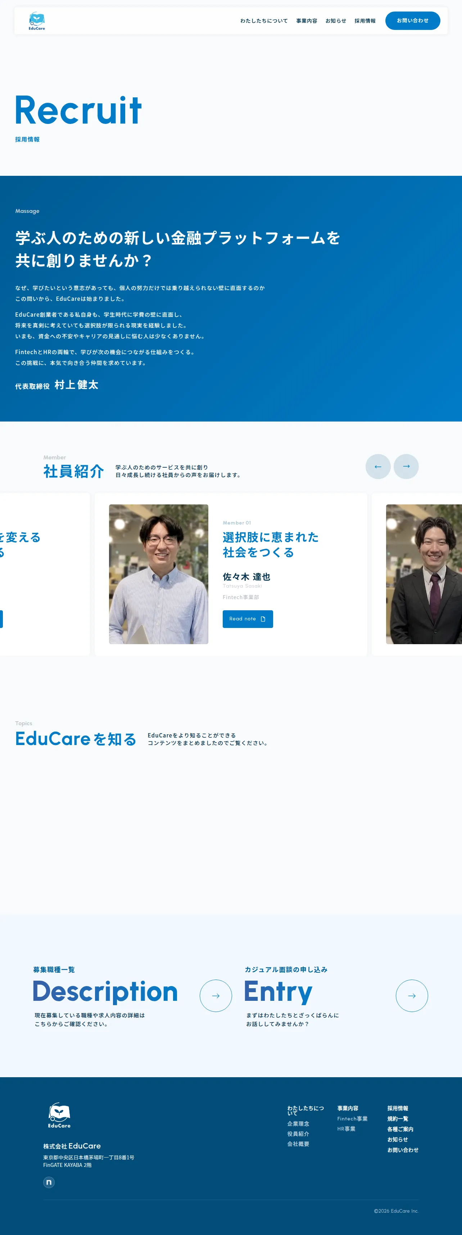
Task: Click Read note for 佐々木 達也
Action: tap(248, 619)
